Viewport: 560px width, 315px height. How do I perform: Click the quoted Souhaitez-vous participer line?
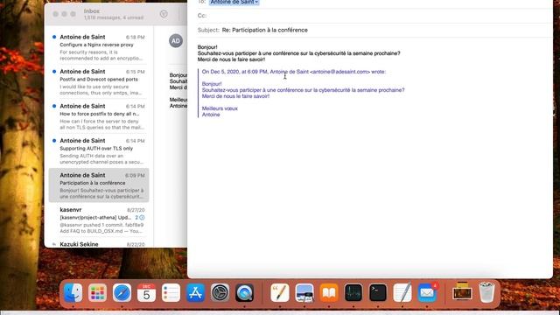(x=304, y=90)
